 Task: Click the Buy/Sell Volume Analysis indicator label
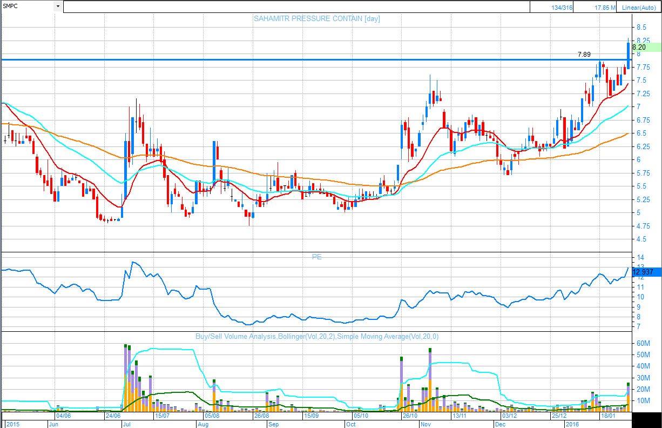point(316,336)
